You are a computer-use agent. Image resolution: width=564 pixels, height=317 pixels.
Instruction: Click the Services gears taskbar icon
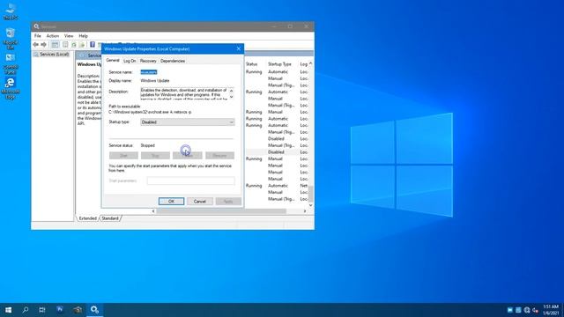[94, 310]
